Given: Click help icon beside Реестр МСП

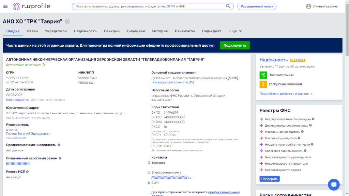Looking at the screenshot, I should click(27, 172).
